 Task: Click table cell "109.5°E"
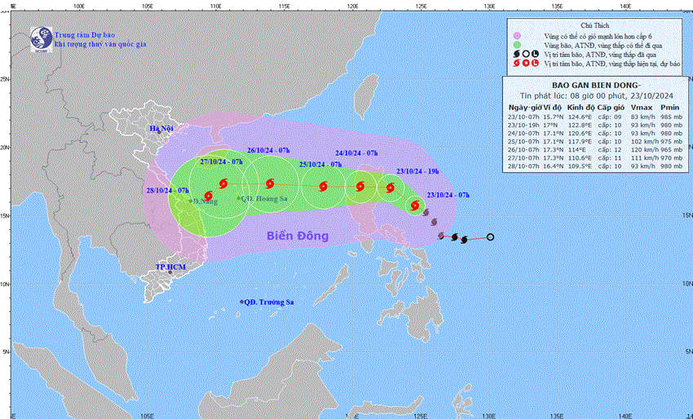pyautogui.click(x=580, y=166)
